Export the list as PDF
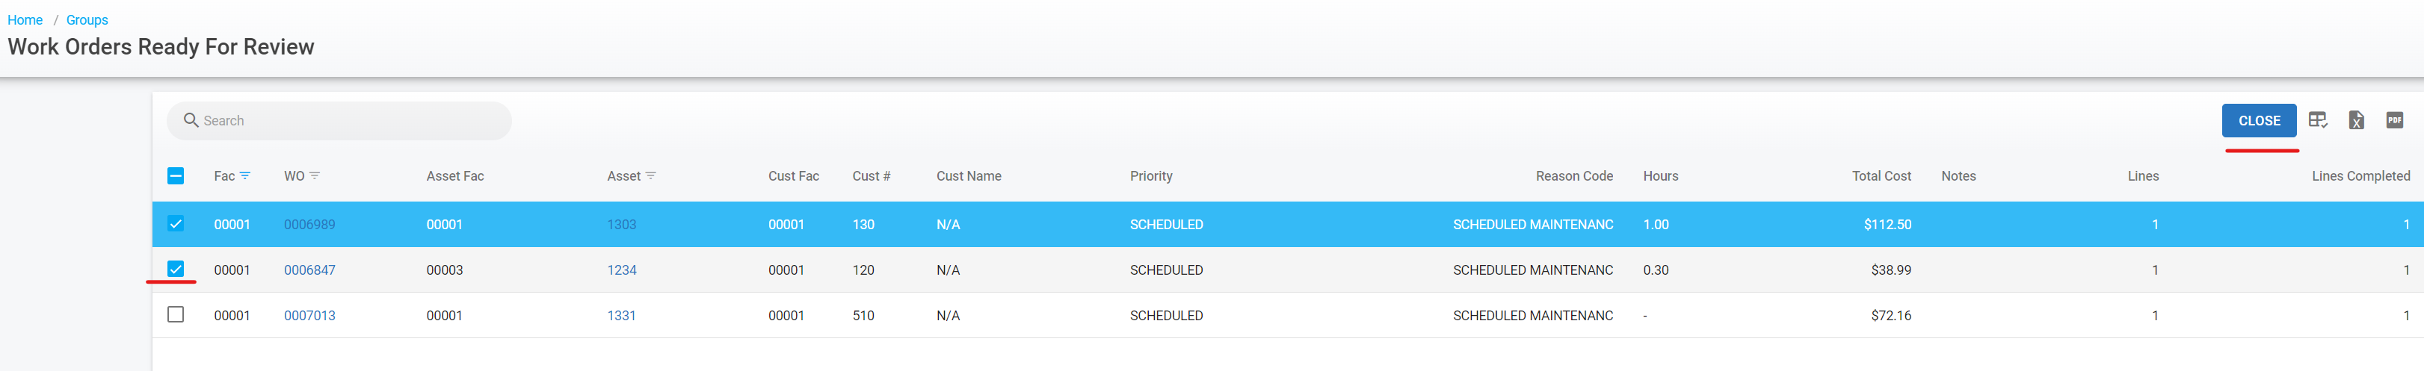This screenshot has height=371, width=2424. pos(2395,120)
